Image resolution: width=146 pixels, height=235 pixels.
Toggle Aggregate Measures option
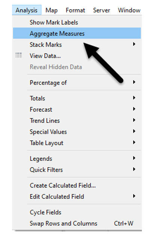point(77,33)
